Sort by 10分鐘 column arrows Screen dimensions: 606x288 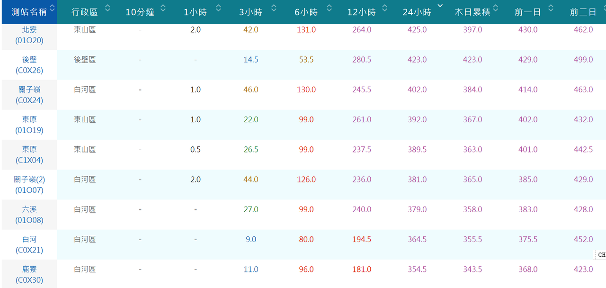click(163, 8)
